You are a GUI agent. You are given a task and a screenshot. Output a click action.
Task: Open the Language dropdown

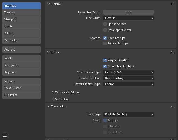coord(128,114)
